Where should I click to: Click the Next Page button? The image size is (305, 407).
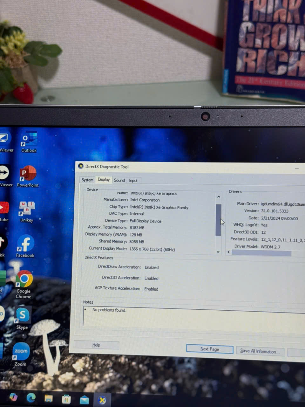210,349
